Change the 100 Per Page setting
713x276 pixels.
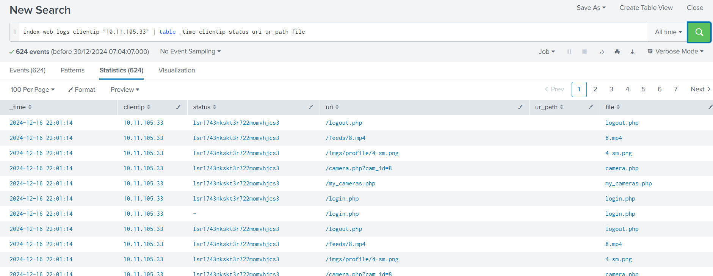point(33,89)
